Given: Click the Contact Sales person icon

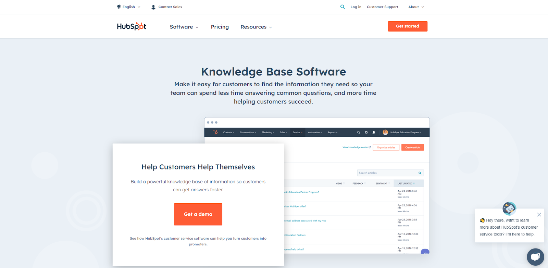Looking at the screenshot, I should (x=153, y=7).
